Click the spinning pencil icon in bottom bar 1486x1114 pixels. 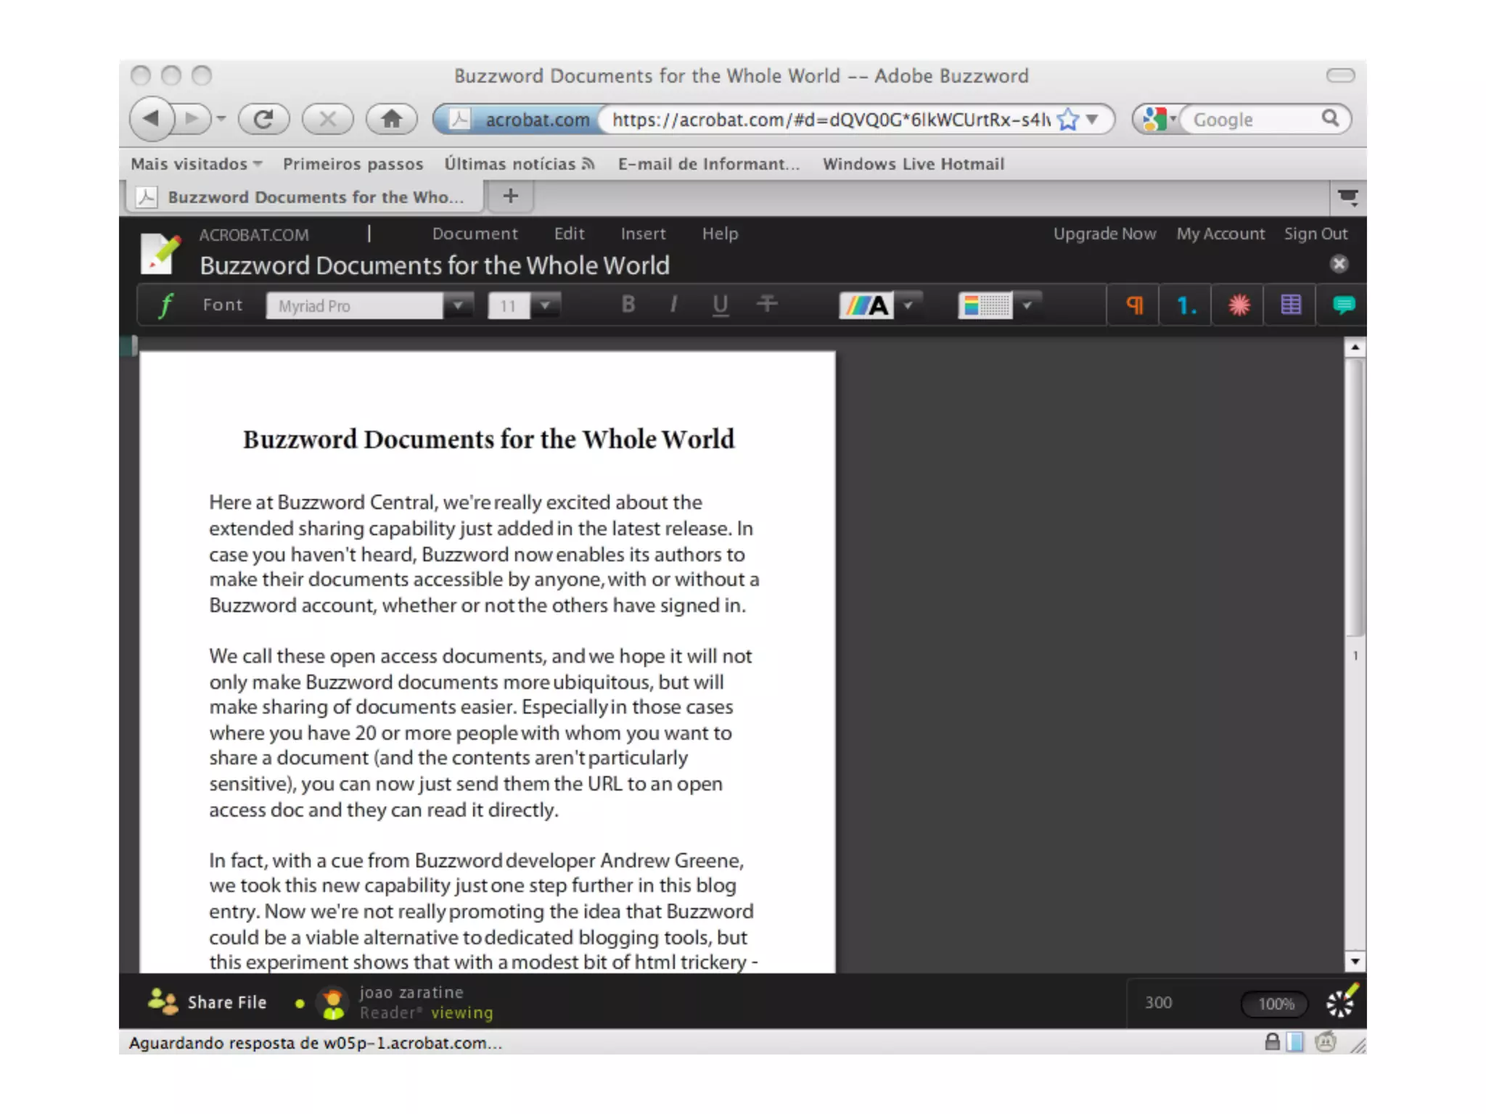1341,1002
